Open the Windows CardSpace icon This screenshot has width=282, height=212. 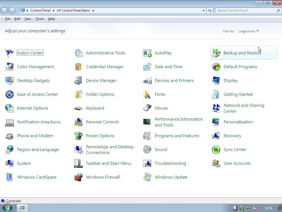point(10,177)
